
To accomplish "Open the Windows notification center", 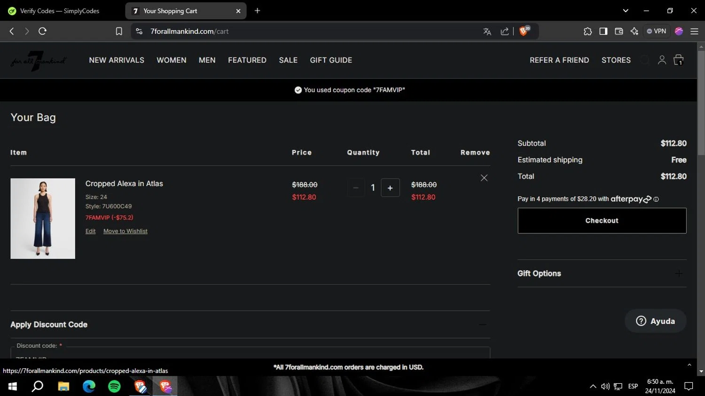I will [x=689, y=386].
